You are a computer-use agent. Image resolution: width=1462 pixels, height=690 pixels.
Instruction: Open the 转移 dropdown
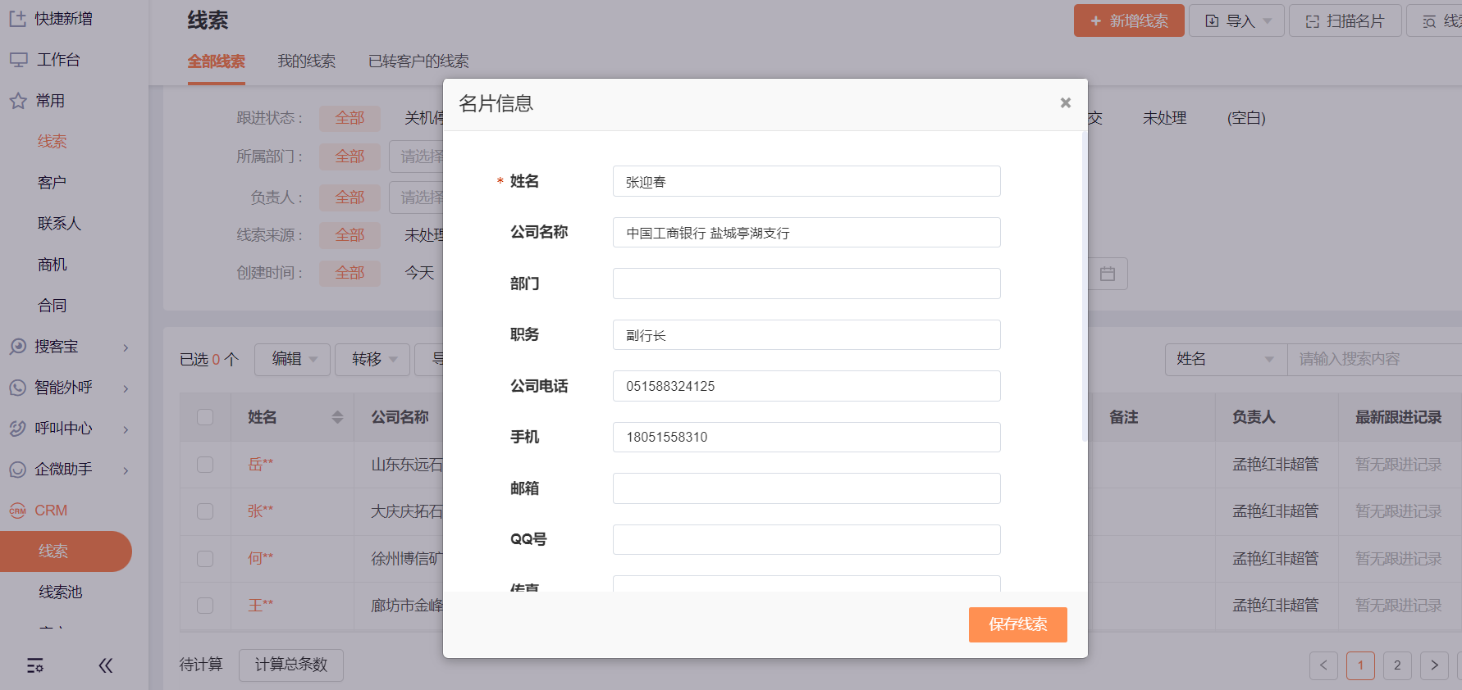[x=372, y=359]
